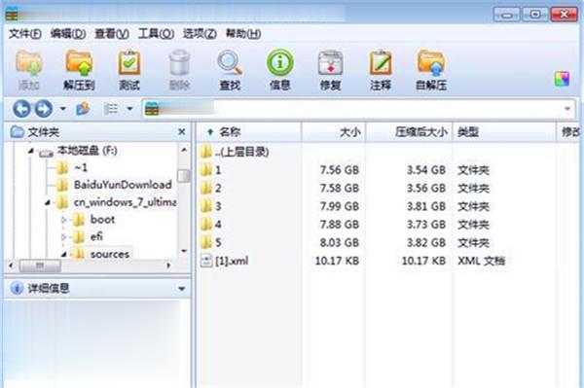Open the Comment (注释) tool
The image size is (584, 388).
381,63
